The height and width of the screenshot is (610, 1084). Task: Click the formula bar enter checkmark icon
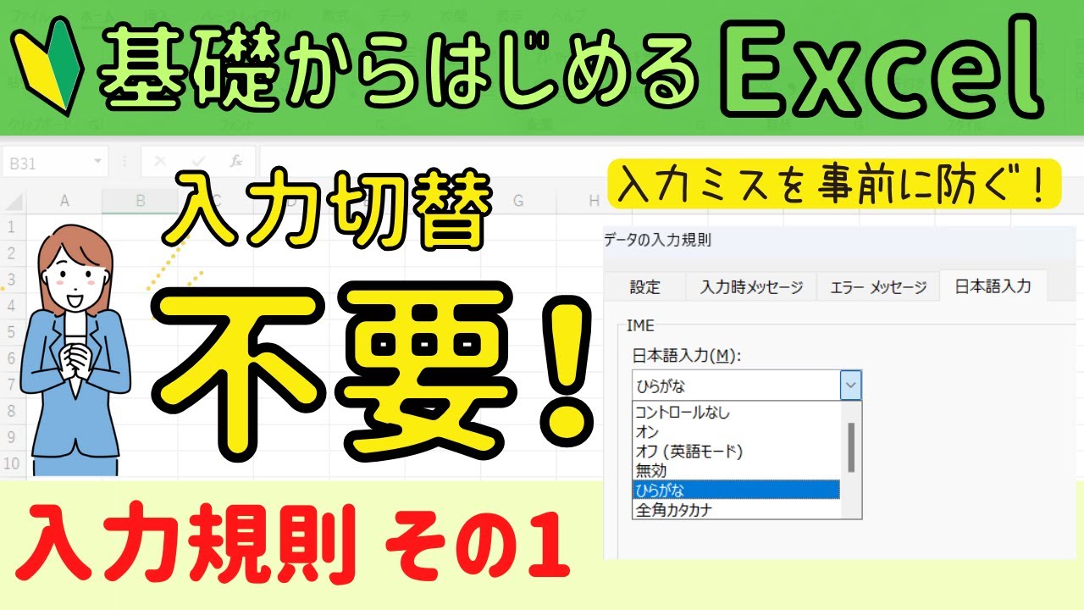(199, 162)
